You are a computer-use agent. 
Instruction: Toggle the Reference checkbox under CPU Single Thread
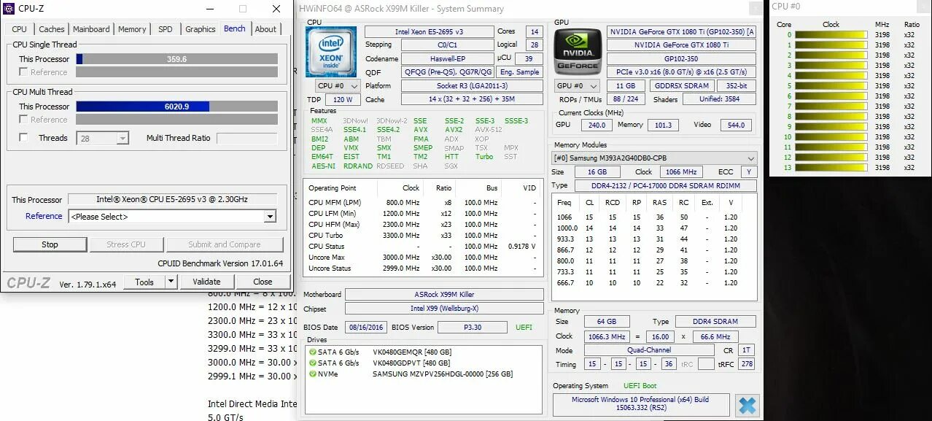[x=23, y=72]
